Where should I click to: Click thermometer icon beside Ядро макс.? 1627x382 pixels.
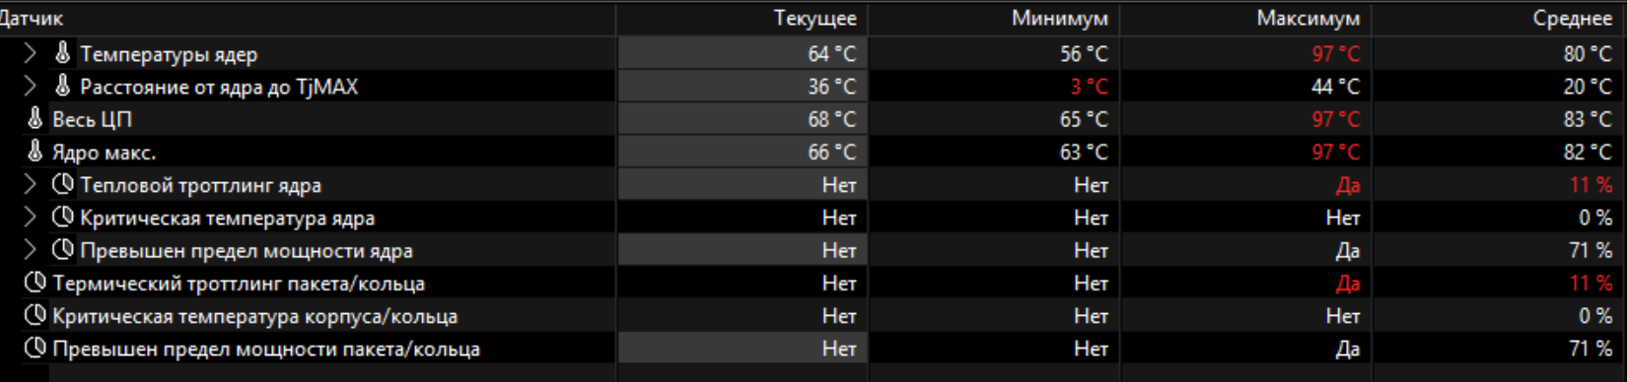pos(35,151)
